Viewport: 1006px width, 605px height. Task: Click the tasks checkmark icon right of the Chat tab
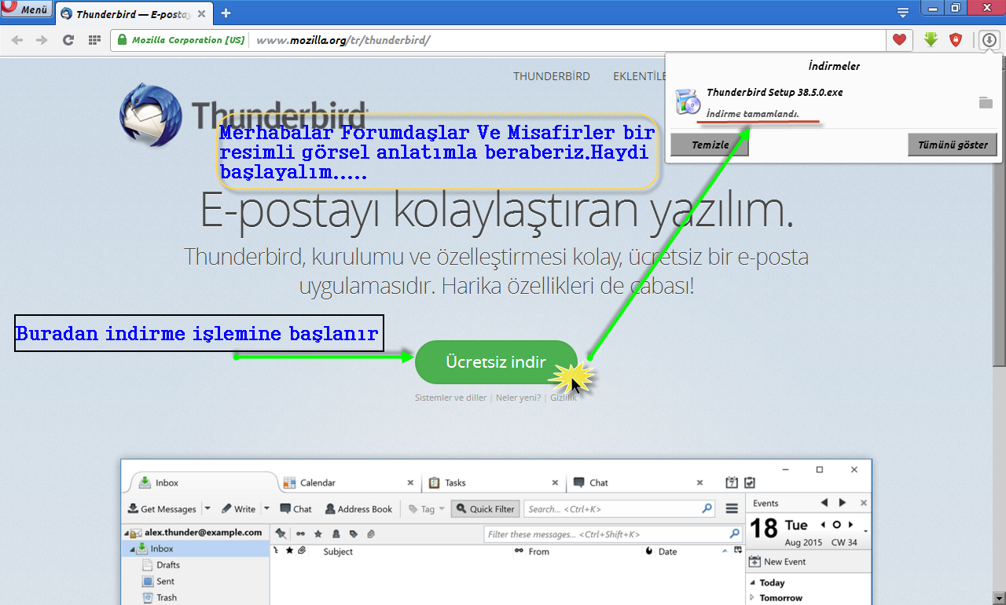[x=750, y=482]
